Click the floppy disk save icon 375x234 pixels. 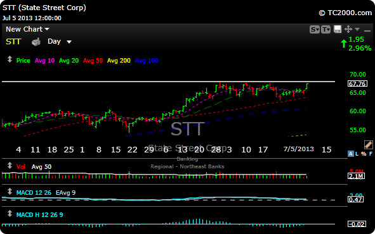(x=338, y=29)
